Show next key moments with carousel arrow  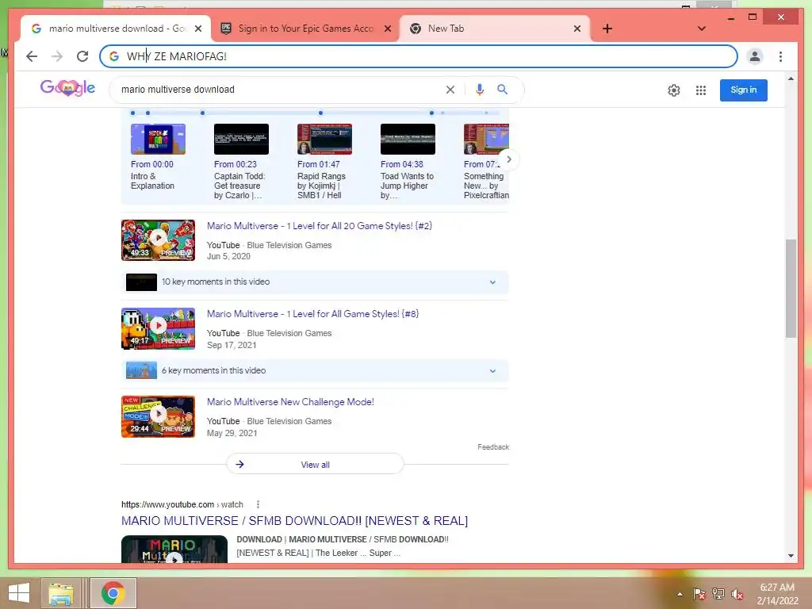point(508,159)
